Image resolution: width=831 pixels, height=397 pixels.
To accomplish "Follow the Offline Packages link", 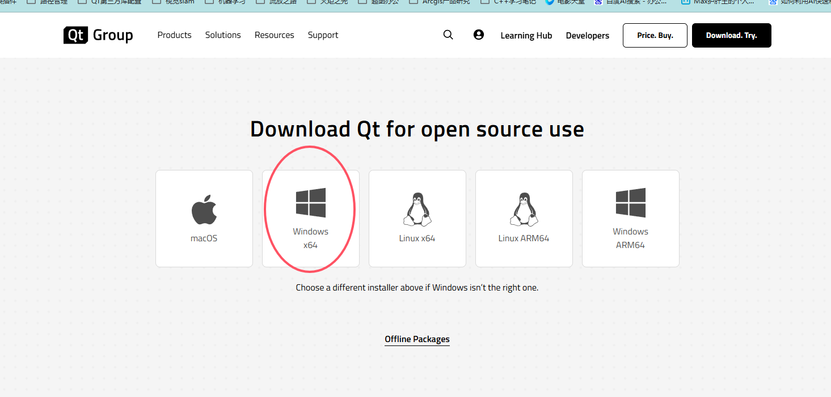I will (417, 339).
